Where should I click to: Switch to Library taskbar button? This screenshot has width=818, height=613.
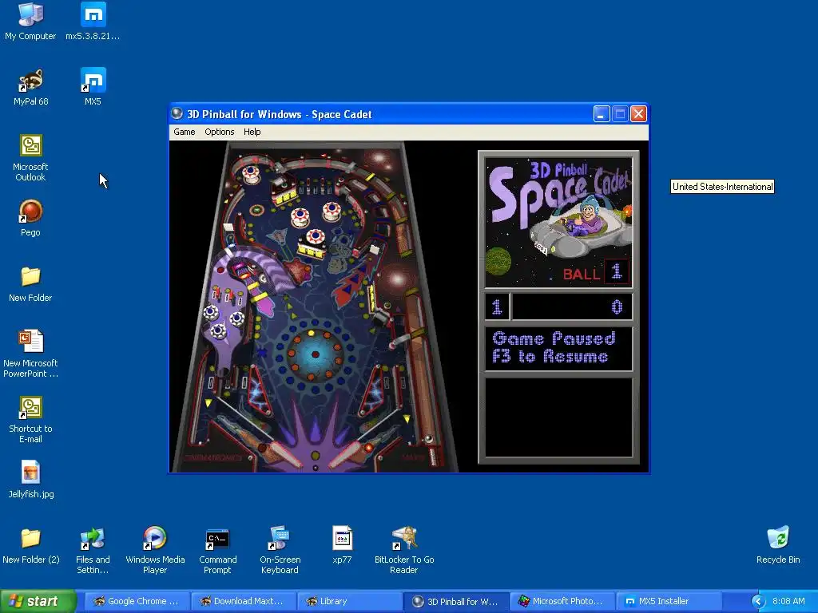[350, 601]
